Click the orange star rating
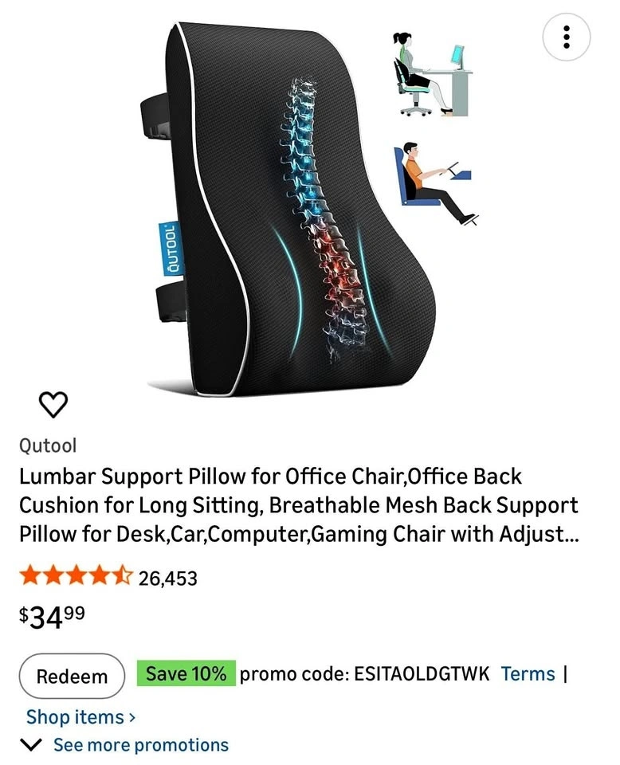The width and height of the screenshot is (620, 765). click(x=76, y=576)
